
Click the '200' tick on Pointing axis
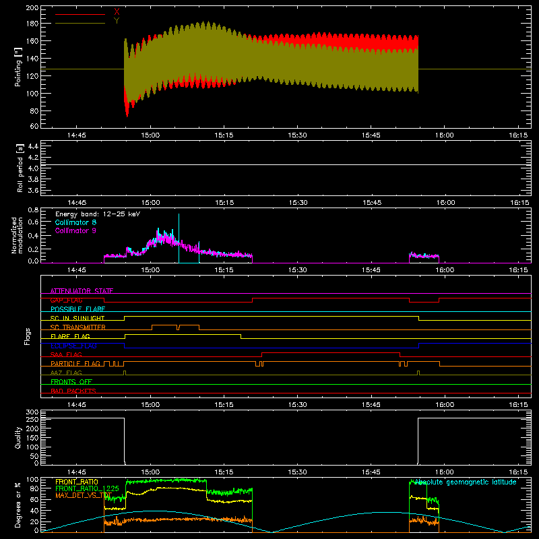(32, 8)
